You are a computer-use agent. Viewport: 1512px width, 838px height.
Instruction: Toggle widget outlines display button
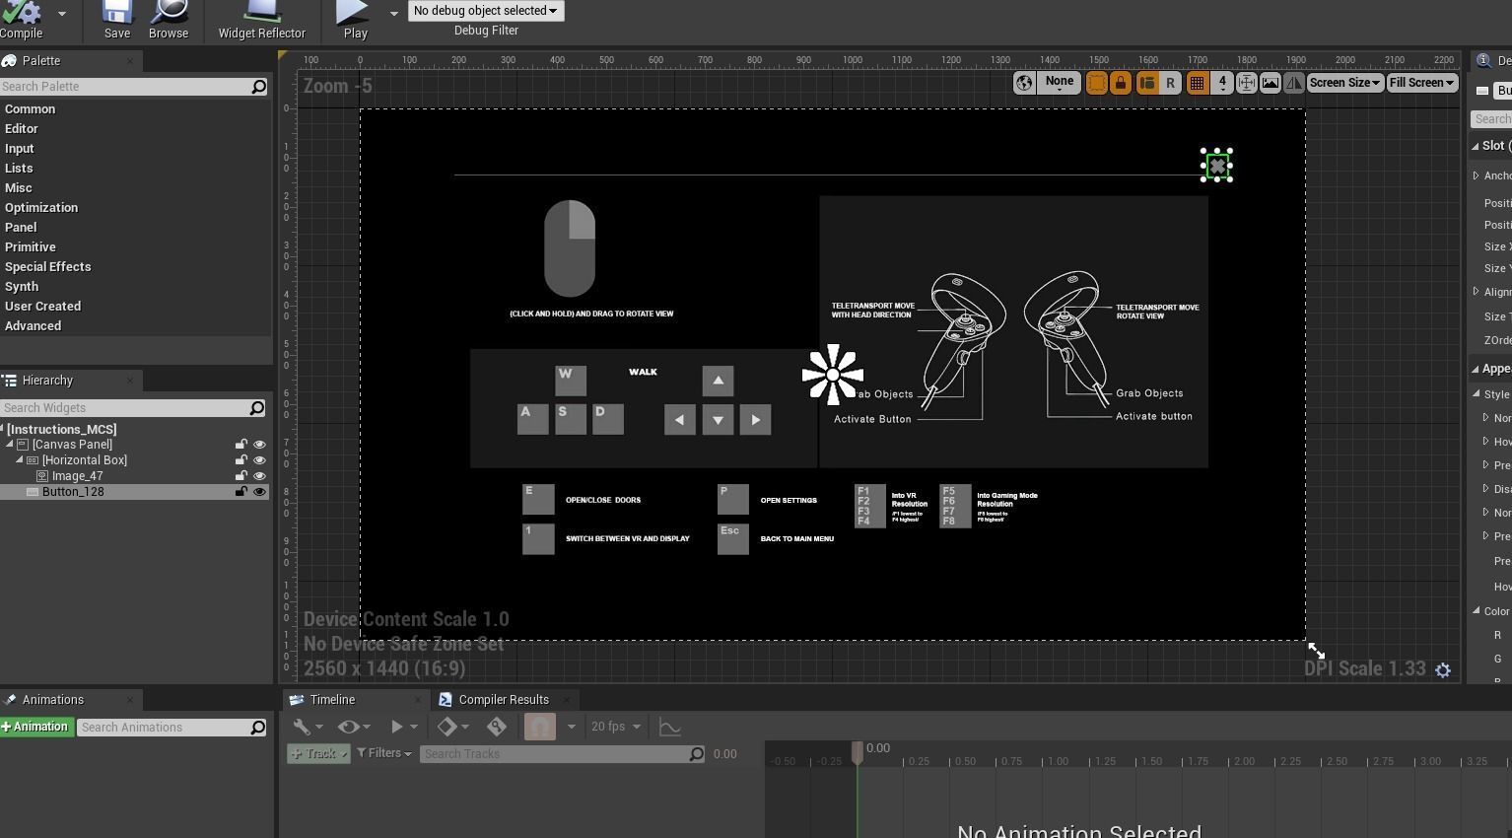pyautogui.click(x=1096, y=83)
